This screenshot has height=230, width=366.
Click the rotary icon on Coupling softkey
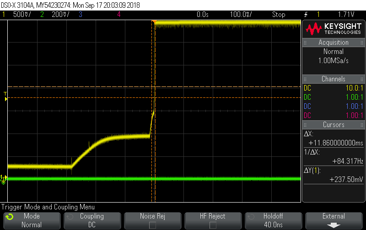click(x=70, y=217)
